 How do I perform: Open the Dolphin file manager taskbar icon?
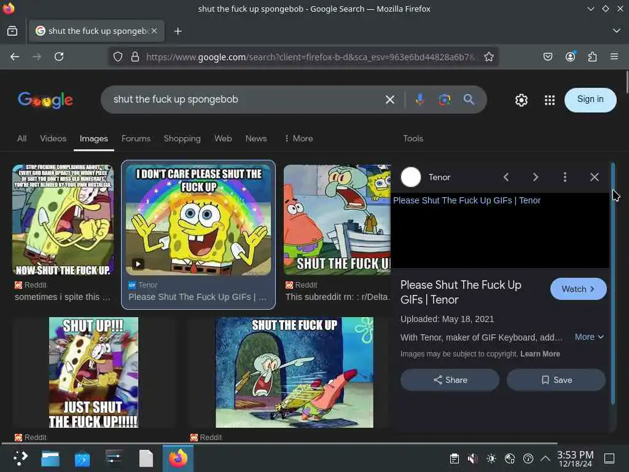(x=50, y=458)
